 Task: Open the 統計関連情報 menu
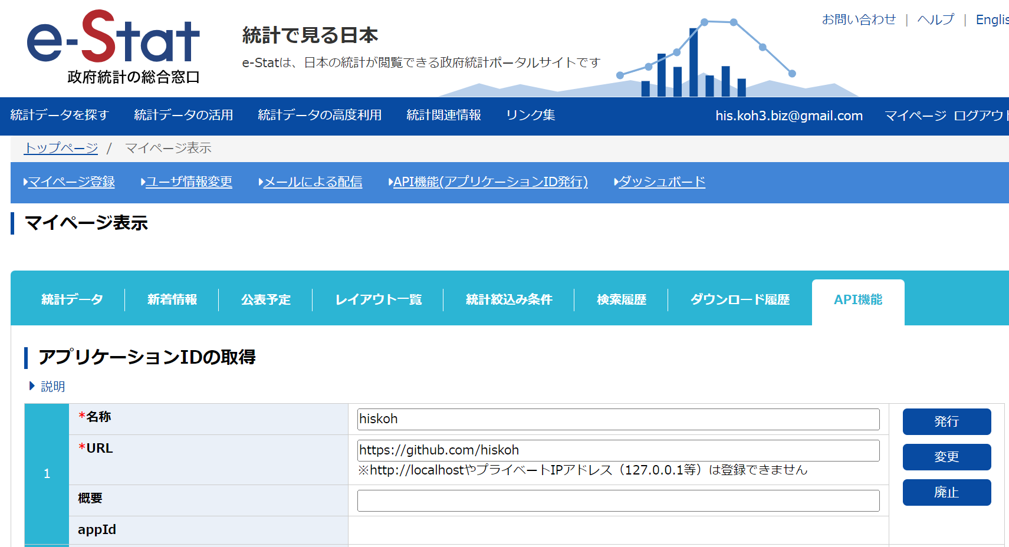point(443,116)
